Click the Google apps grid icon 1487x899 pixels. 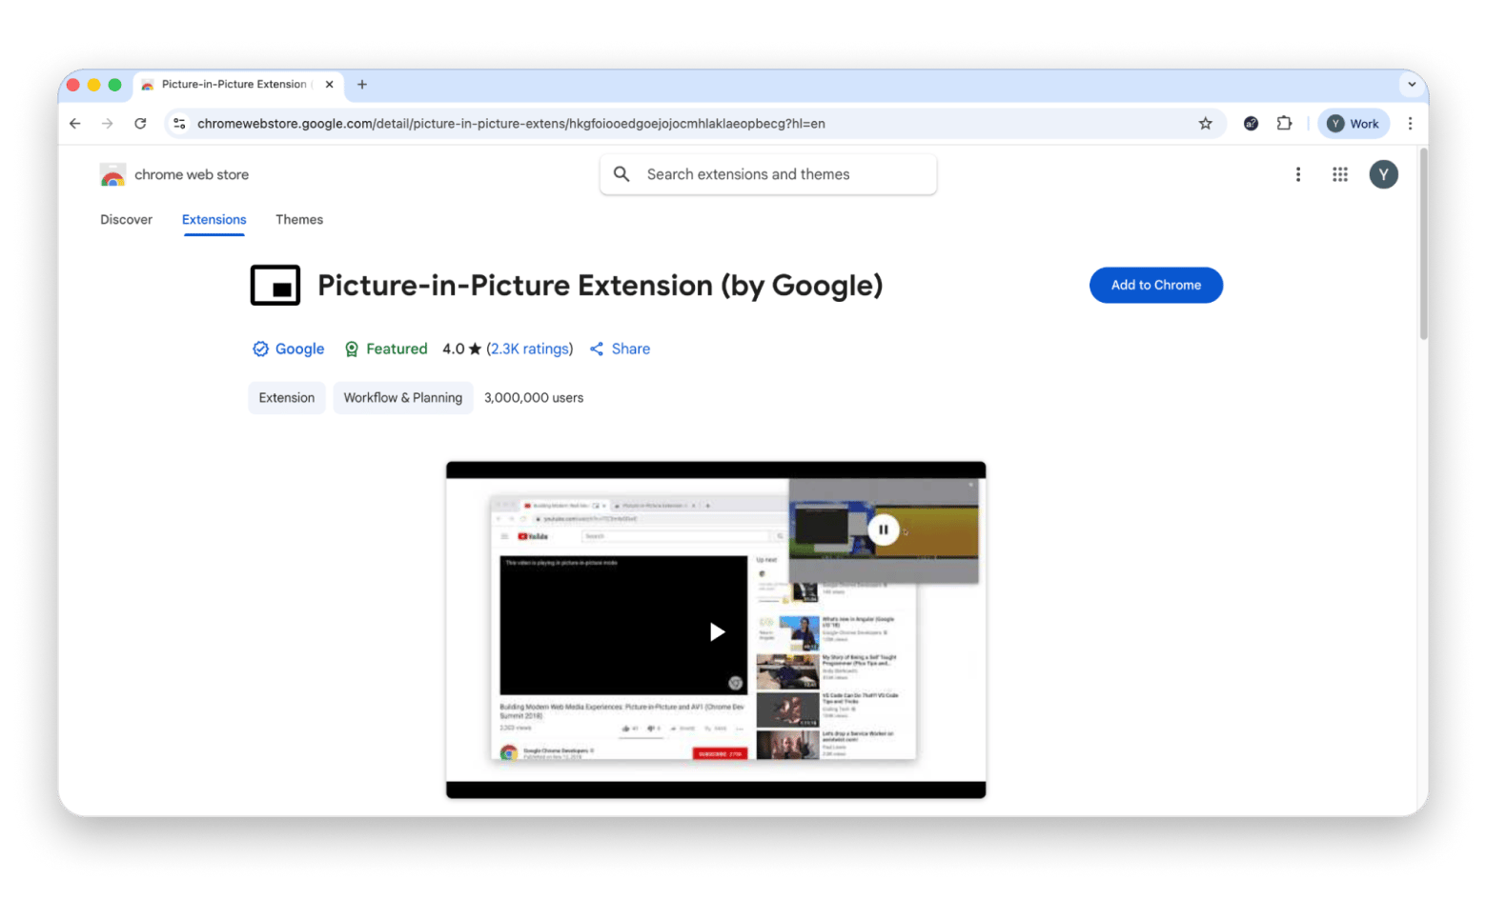(1339, 174)
